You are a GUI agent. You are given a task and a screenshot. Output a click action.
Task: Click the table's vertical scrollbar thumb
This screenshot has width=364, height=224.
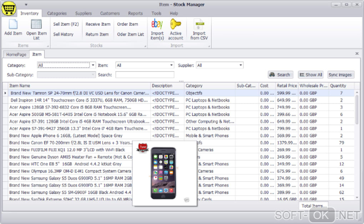coord(357,109)
